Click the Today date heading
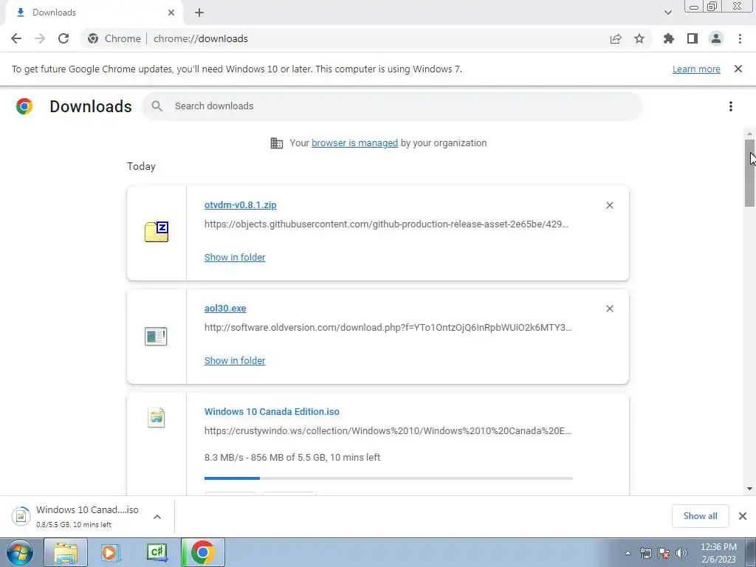 point(141,166)
